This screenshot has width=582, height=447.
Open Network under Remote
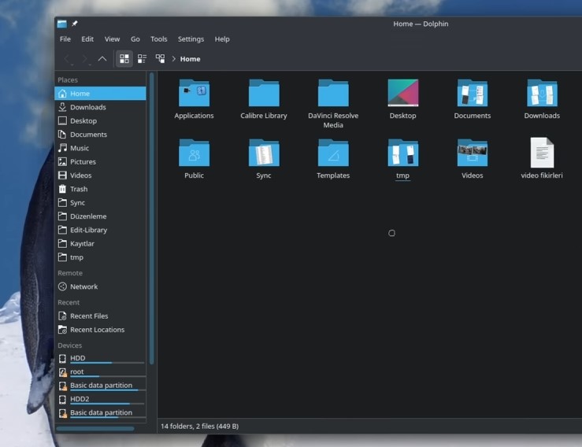[x=100, y=286]
